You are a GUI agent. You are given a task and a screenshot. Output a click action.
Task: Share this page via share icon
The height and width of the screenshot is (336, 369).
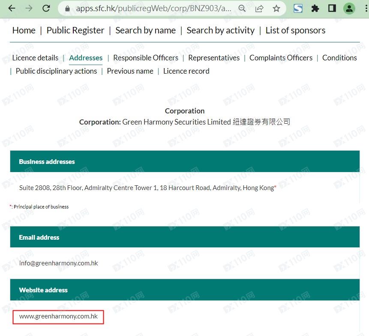(259, 9)
